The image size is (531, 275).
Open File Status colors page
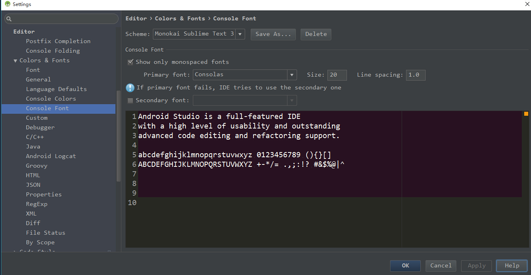[46, 233]
